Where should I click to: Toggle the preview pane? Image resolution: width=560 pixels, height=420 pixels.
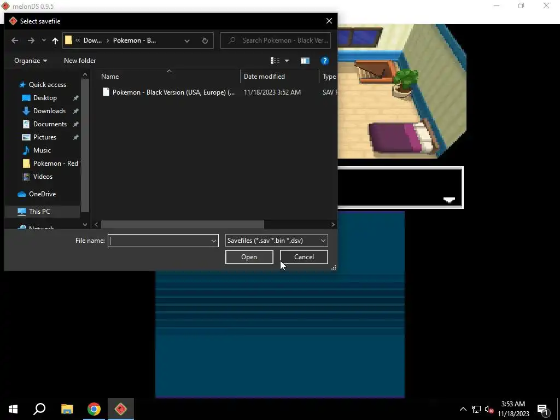tap(305, 61)
